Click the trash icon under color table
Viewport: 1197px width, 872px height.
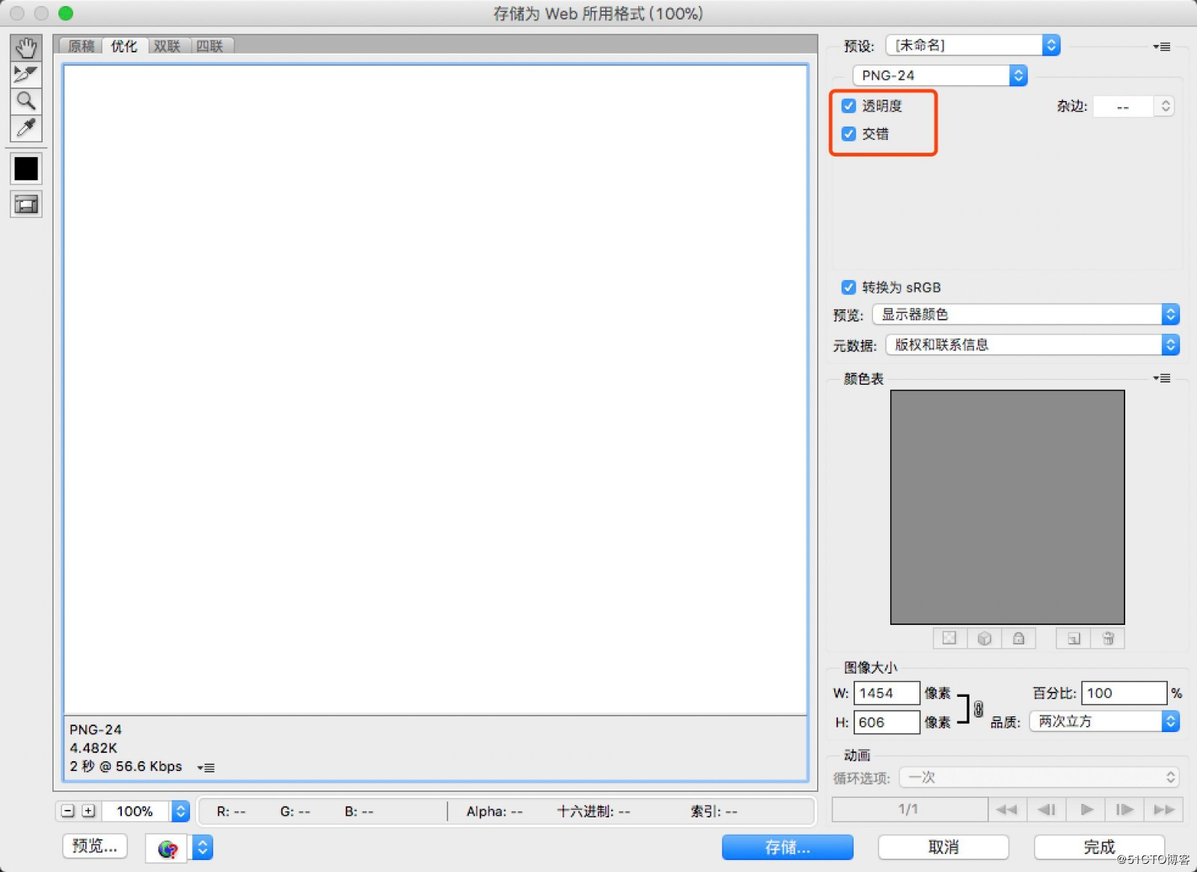click(1108, 638)
